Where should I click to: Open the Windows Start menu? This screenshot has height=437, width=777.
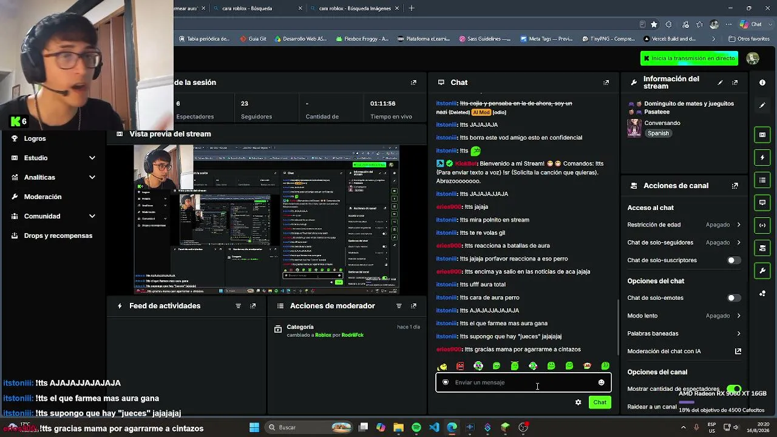tap(254, 427)
